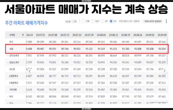The width and height of the screenshot is (173, 110).
Task: Click the right arrow to show later dates
Action: (x=164, y=71)
